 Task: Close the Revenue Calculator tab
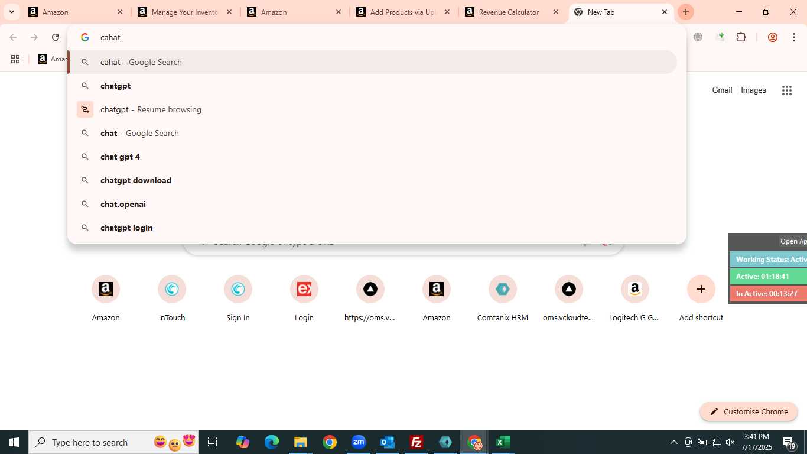coord(556,12)
